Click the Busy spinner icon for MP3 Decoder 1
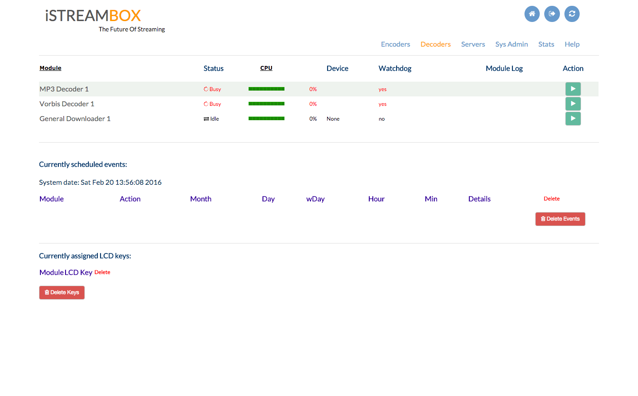Image resolution: width=638 pixels, height=396 pixels. click(206, 89)
